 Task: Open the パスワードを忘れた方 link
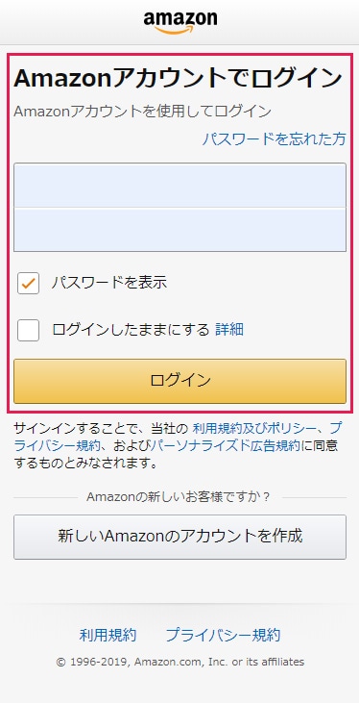coord(274,139)
